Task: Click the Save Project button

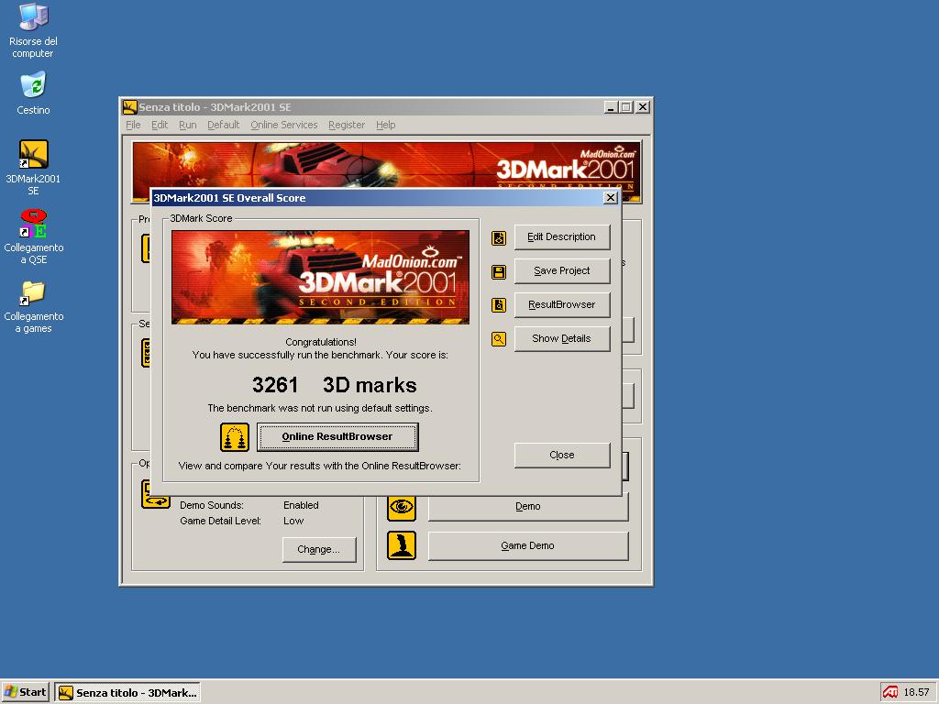Action: click(562, 270)
